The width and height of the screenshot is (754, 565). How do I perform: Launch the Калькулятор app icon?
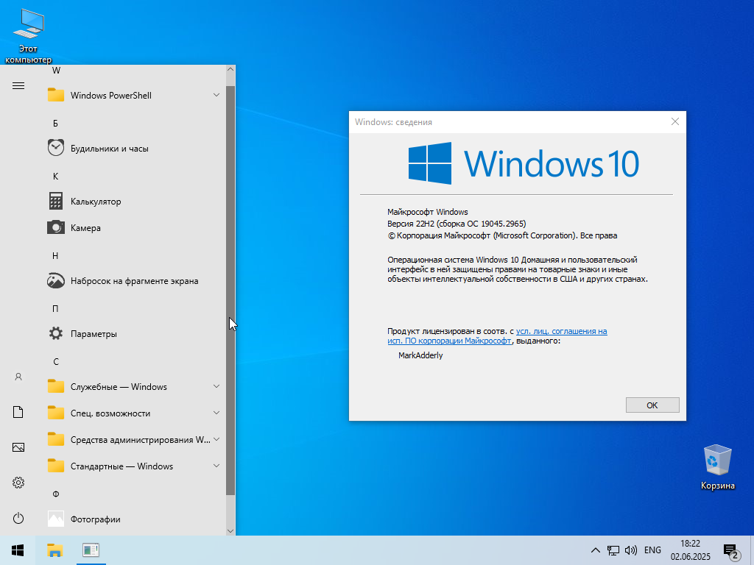coord(56,201)
